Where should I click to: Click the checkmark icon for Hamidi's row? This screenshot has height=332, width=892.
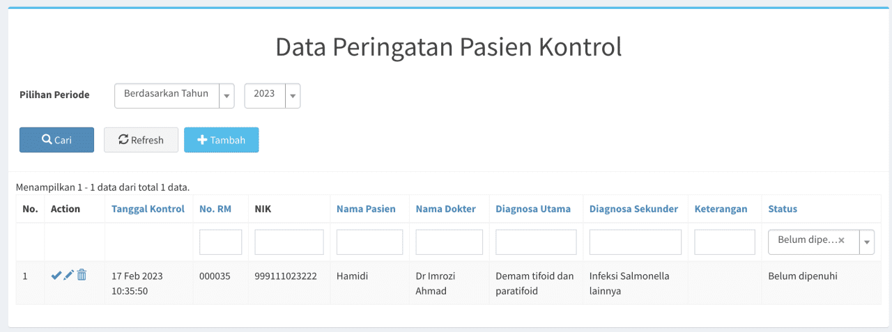click(56, 276)
